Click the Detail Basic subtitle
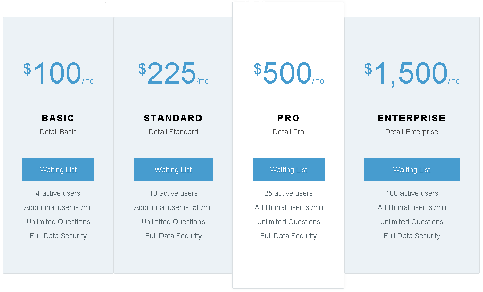The height and width of the screenshot is (292, 483). [58, 132]
